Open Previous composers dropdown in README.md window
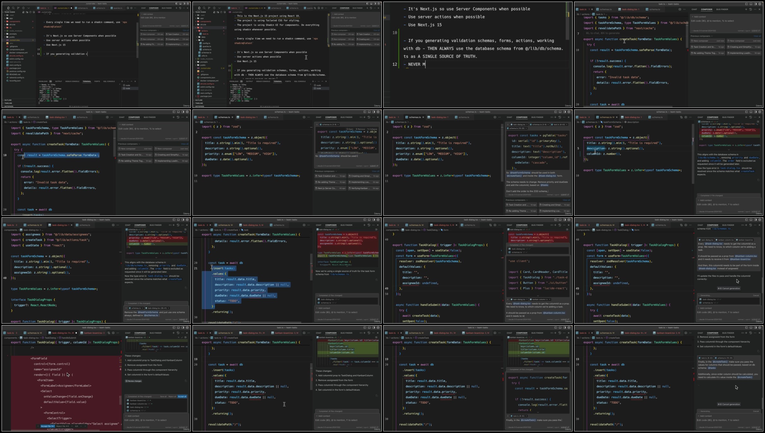The image size is (765, 433). coord(149,30)
